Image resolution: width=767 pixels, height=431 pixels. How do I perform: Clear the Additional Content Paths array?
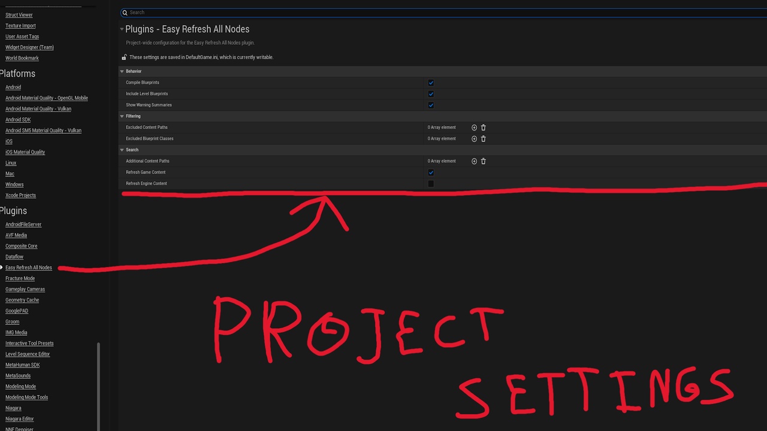484,161
